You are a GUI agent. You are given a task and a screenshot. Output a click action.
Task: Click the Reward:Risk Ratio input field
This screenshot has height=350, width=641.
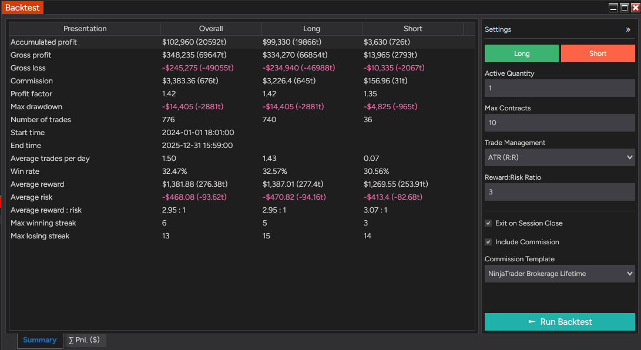click(x=560, y=192)
